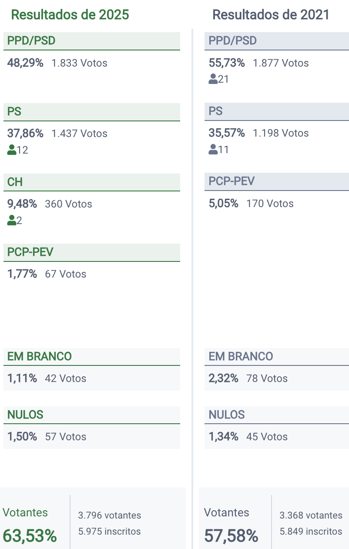Image resolution: width=349 pixels, height=549 pixels.
Task: Click the 48,29% percentage for PPD/PSD
Action: pos(25,63)
